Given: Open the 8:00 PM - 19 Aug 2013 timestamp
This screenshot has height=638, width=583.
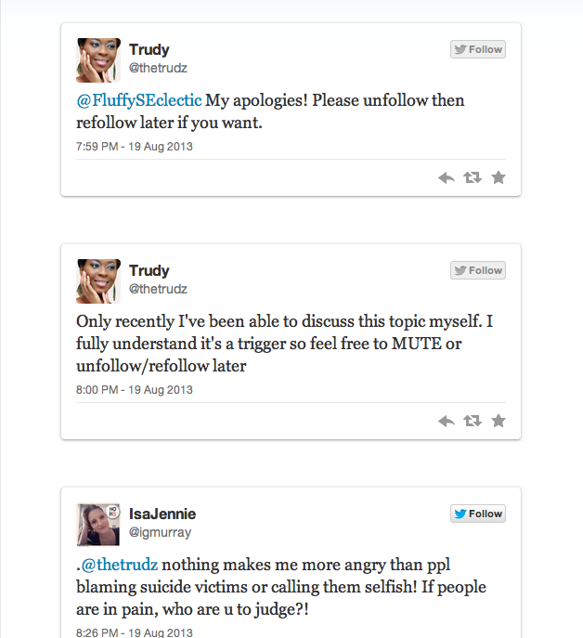Looking at the screenshot, I should point(135,390).
